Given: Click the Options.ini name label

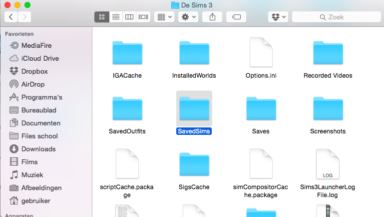Looking at the screenshot, I should point(261,76).
